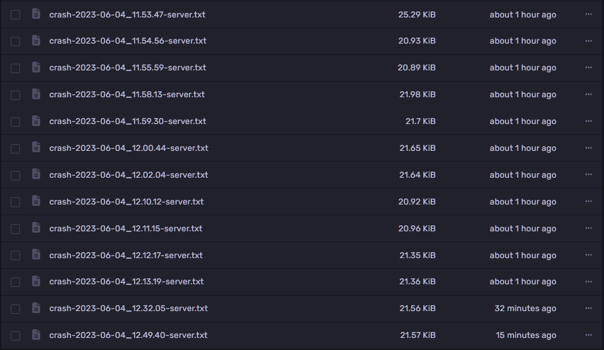Click file icon next to crash-2023-06-04_11.55.59-server.txt
The height and width of the screenshot is (350, 604).
click(36, 68)
